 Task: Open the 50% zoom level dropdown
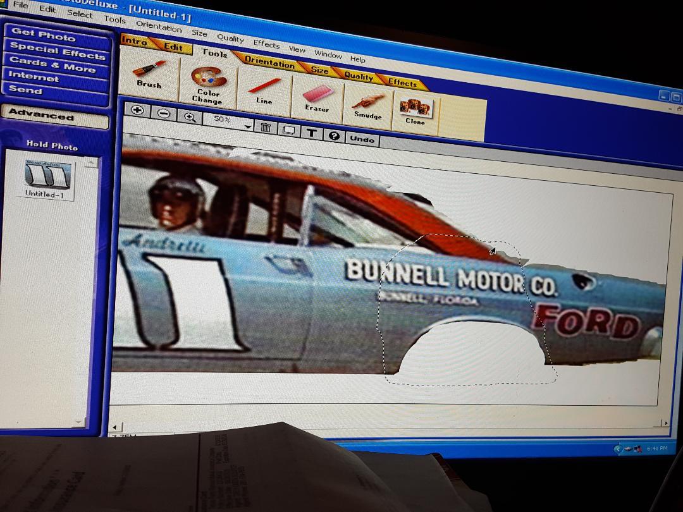tap(247, 126)
